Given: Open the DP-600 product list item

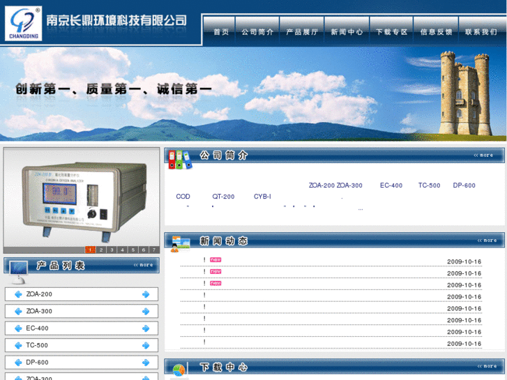Looking at the screenshot, I should click(82, 363).
